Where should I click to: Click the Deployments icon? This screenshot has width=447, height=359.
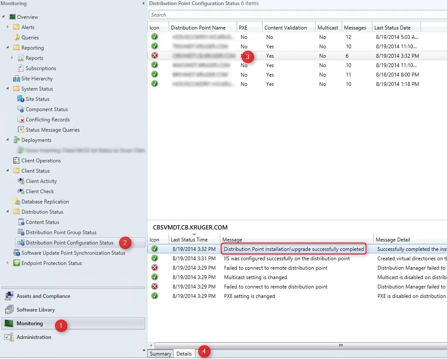(x=17, y=140)
